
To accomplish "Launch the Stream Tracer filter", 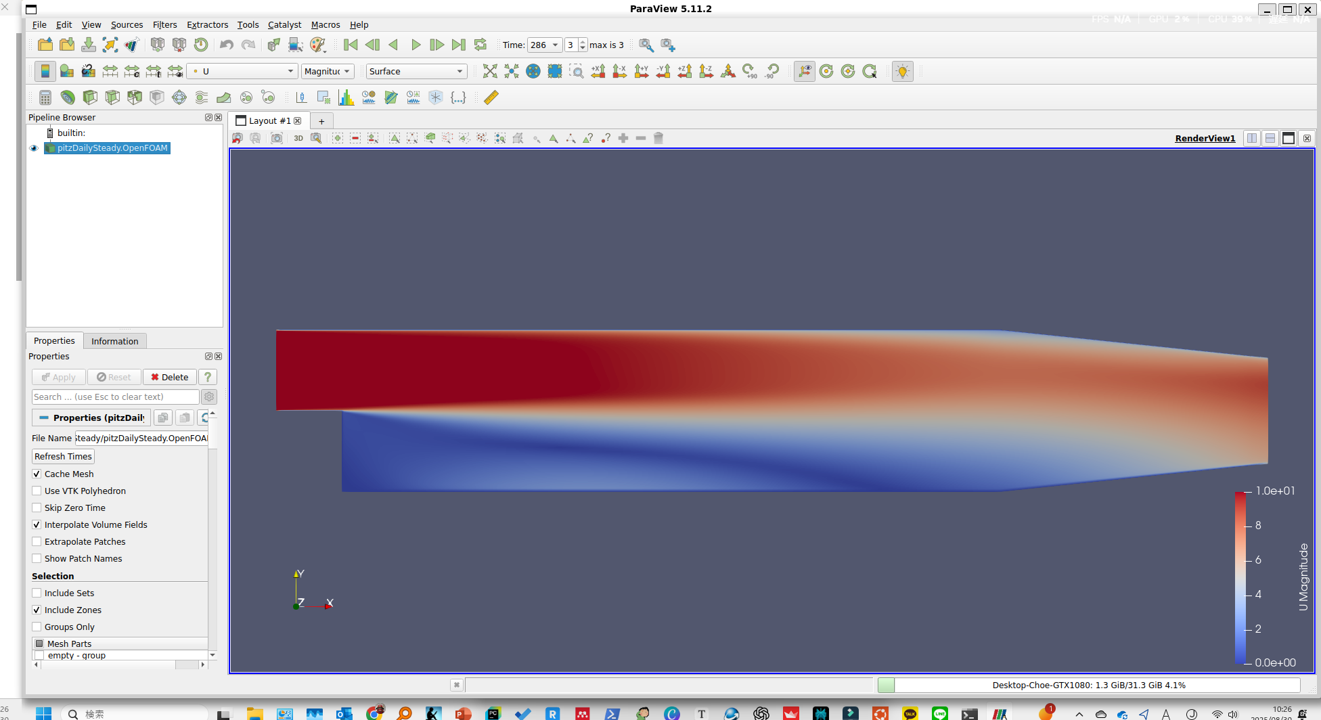I will [x=202, y=97].
